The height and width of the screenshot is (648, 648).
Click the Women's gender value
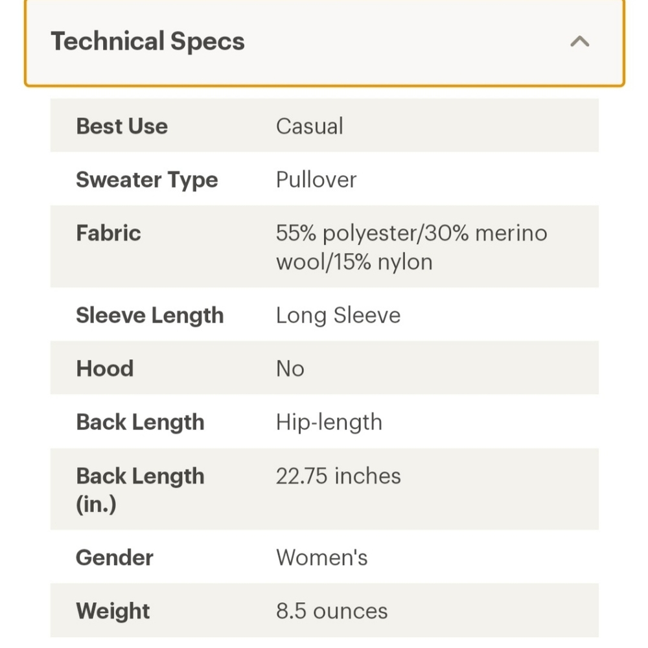click(x=321, y=557)
